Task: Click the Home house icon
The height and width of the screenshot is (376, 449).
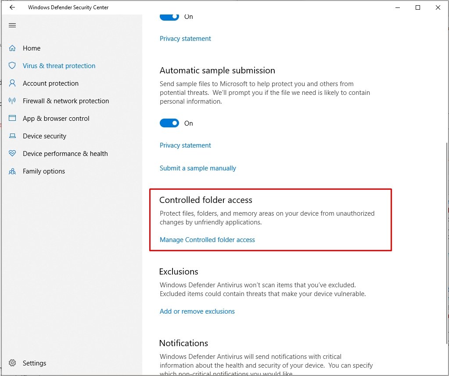Action: [x=12, y=48]
